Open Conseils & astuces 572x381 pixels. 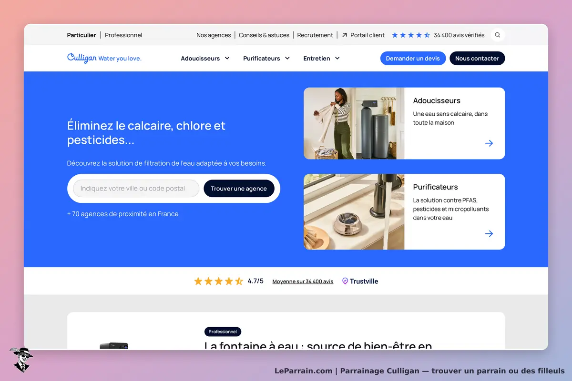264,35
